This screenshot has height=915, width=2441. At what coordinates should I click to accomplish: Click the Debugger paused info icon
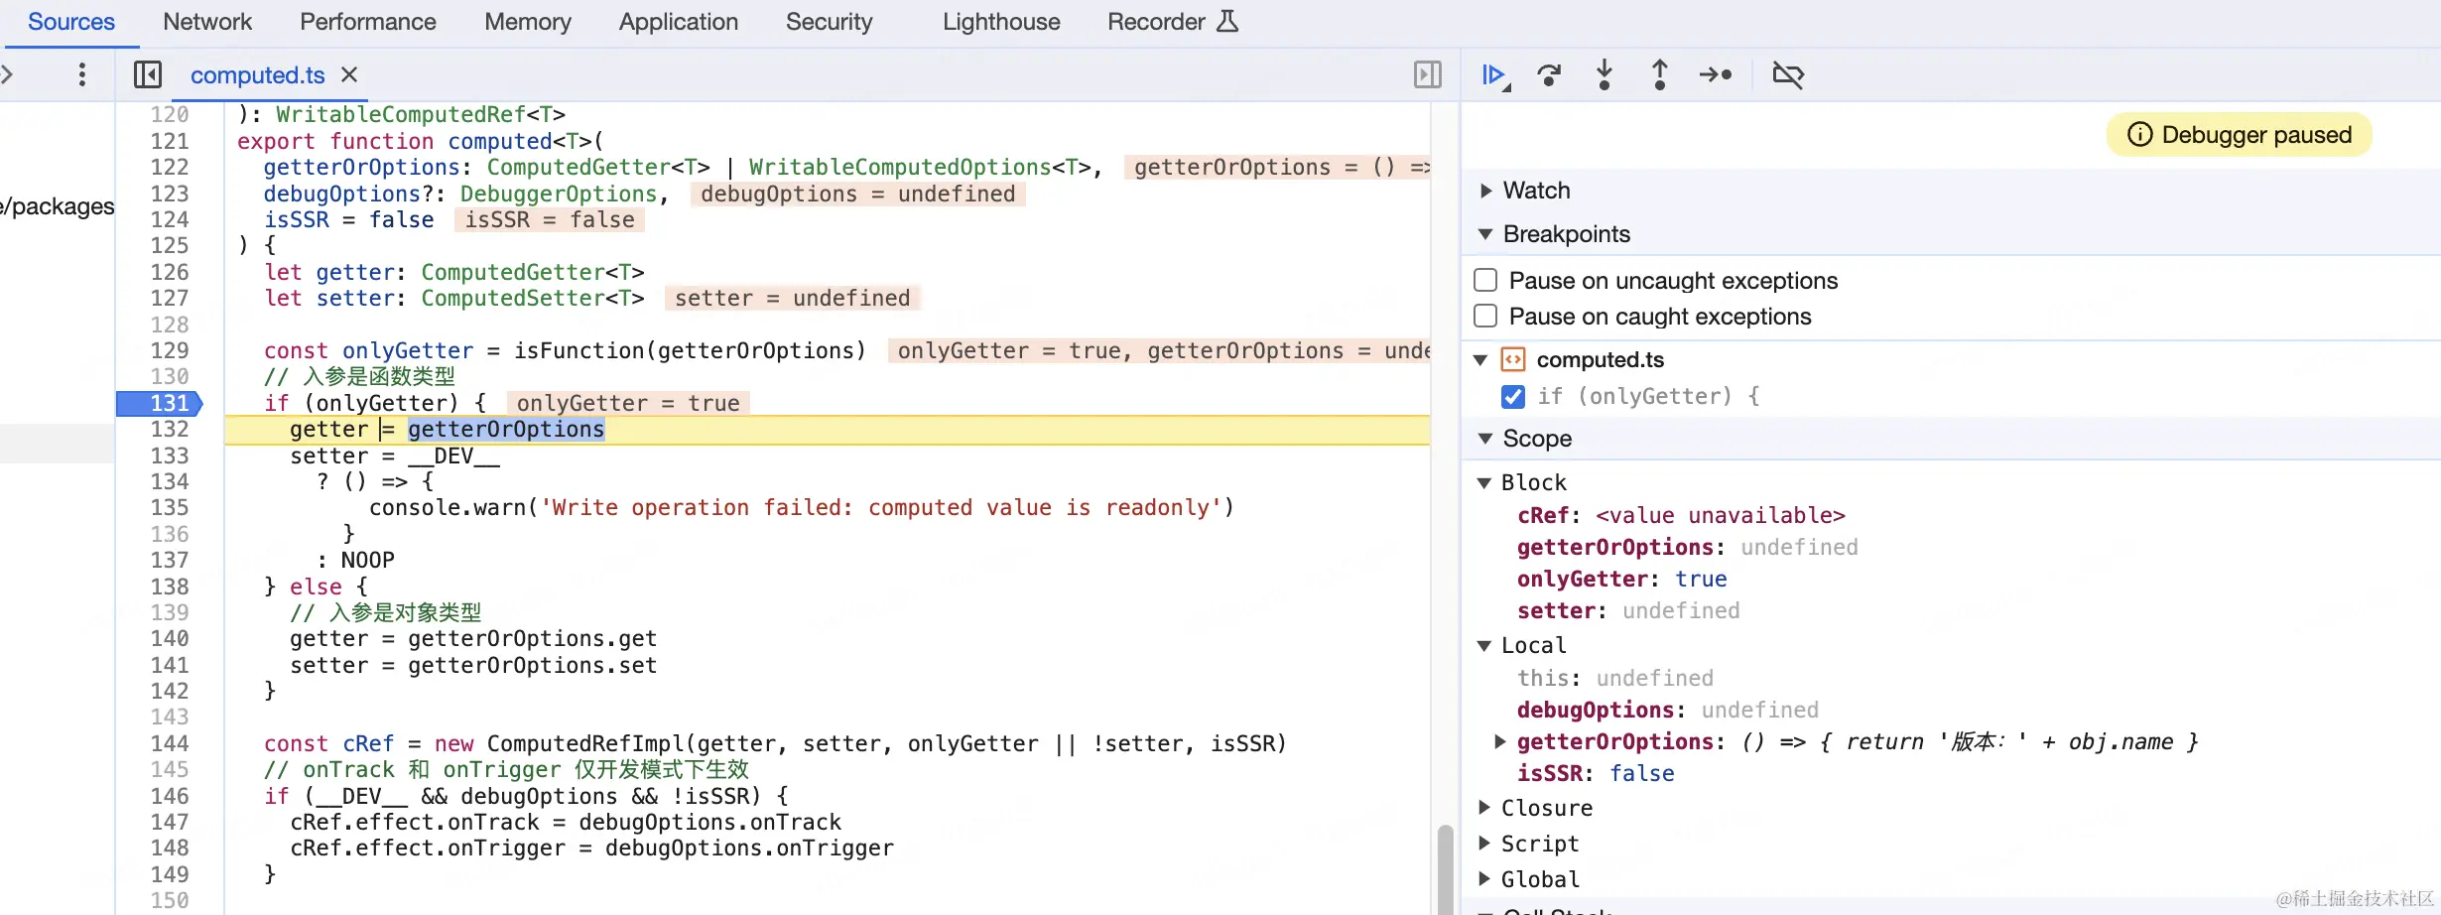pyautogui.click(x=2140, y=135)
